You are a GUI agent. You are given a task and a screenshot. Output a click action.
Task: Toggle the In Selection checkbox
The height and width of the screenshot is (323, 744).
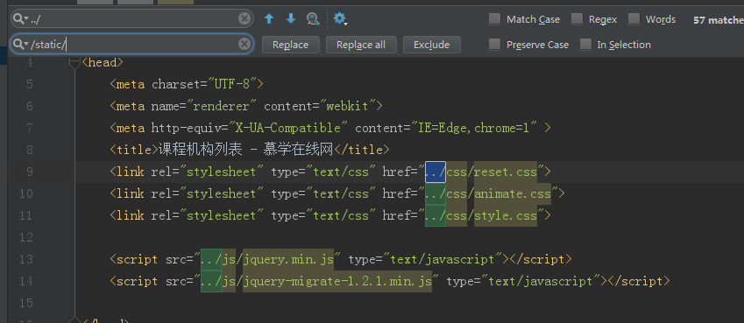(586, 45)
